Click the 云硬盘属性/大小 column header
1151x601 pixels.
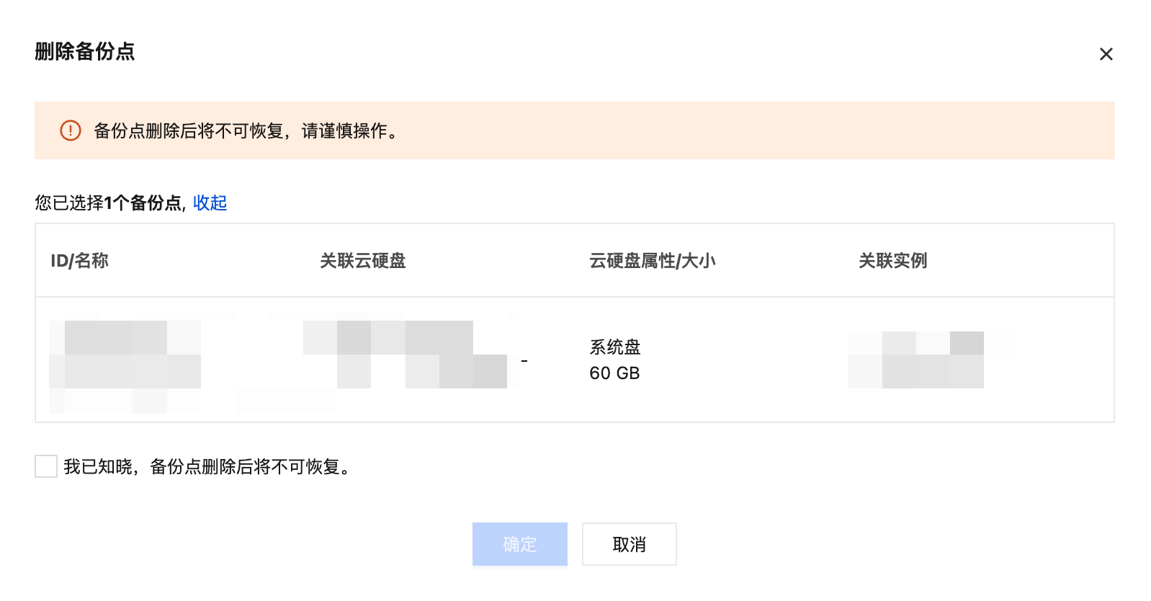pos(652,261)
